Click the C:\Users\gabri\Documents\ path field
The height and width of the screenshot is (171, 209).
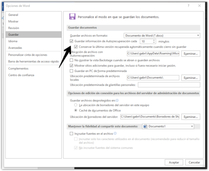pyautogui.click(x=153, y=77)
